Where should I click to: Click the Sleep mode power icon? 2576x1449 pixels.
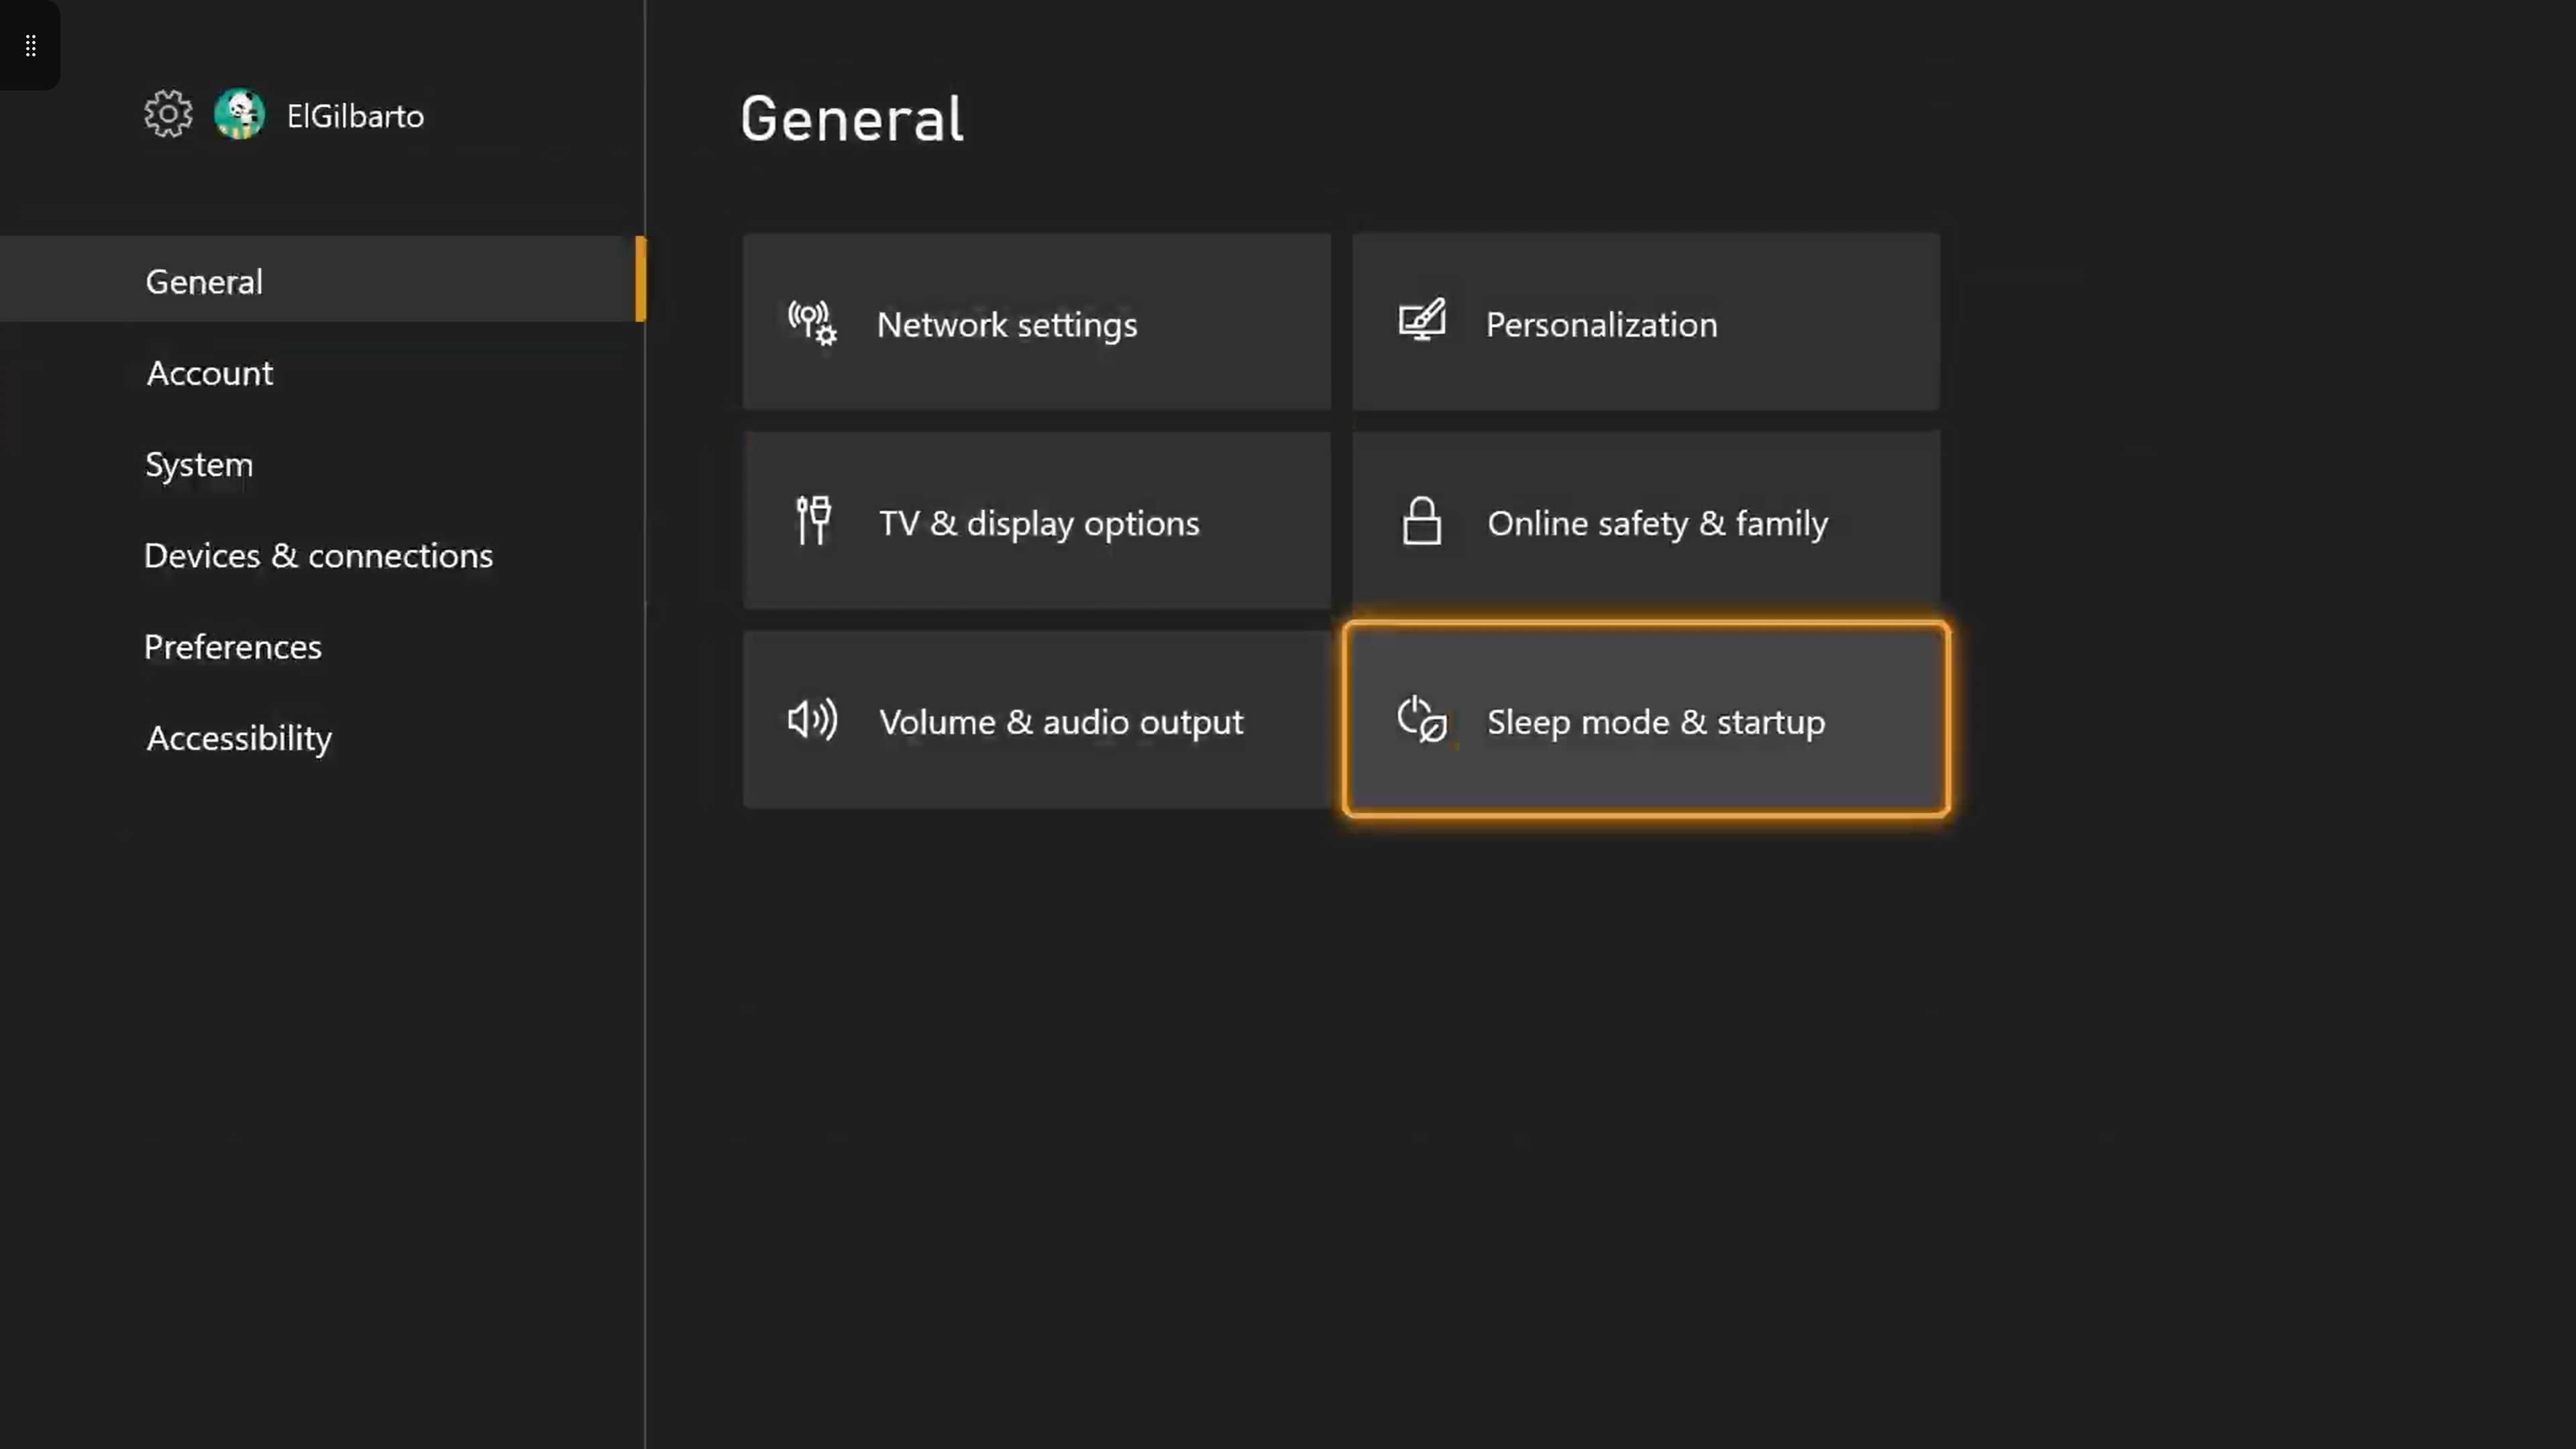pyautogui.click(x=1422, y=720)
